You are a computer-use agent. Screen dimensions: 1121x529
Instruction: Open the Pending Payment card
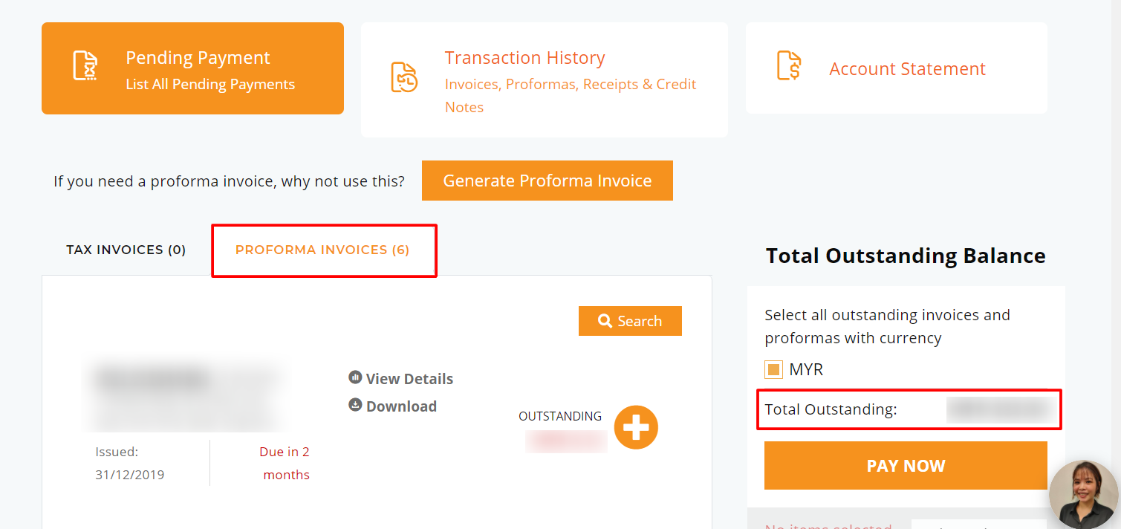(x=192, y=68)
